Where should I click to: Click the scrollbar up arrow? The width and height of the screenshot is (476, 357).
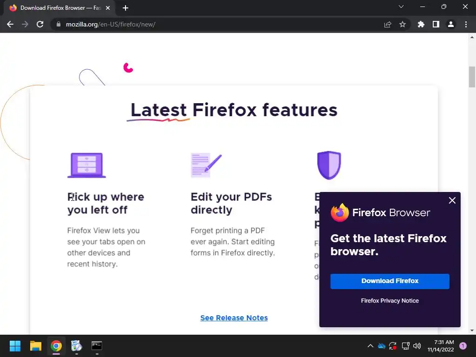472,37
